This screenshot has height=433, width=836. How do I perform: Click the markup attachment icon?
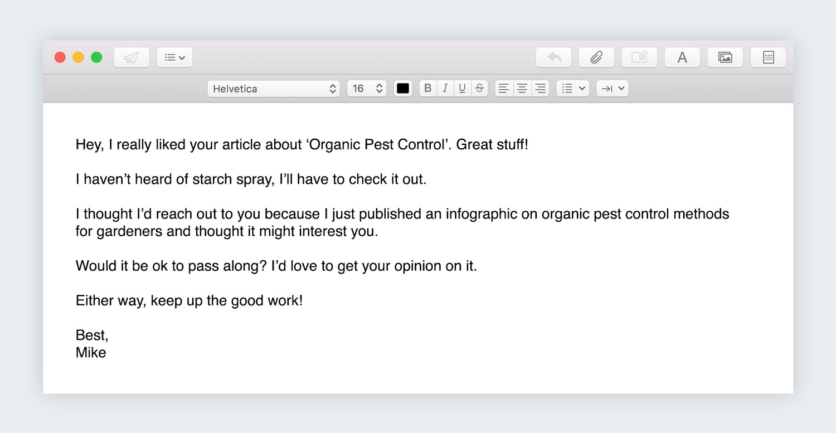pyautogui.click(x=639, y=57)
